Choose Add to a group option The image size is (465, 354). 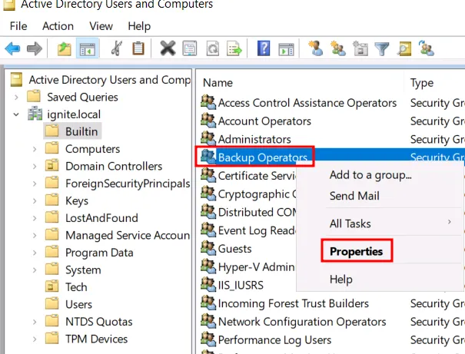click(x=370, y=174)
